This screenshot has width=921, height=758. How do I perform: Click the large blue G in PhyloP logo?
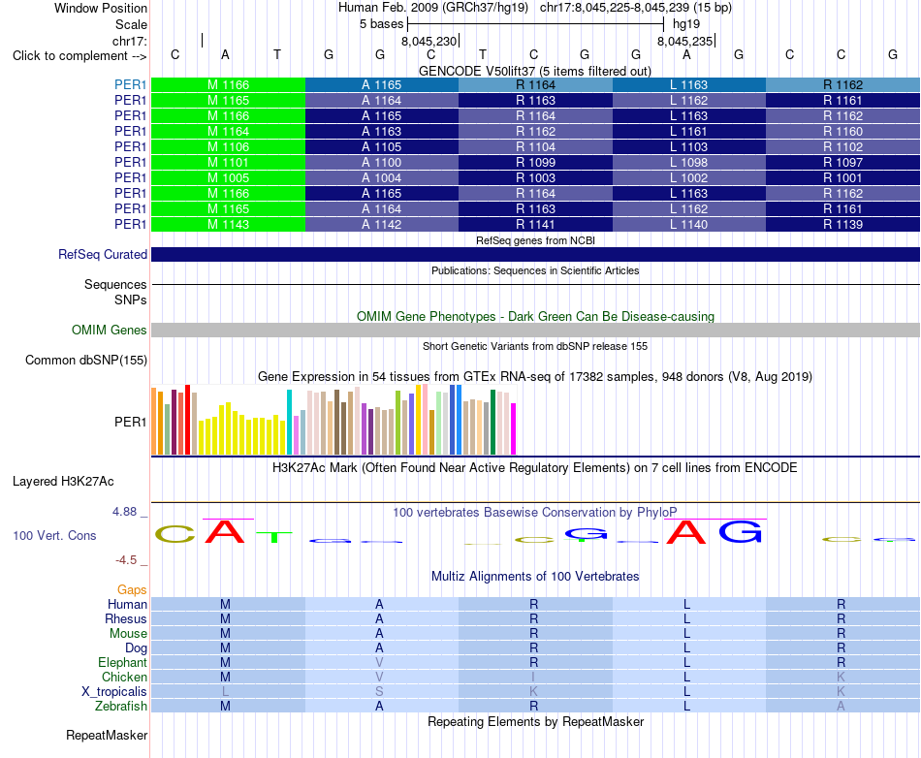[x=740, y=532]
